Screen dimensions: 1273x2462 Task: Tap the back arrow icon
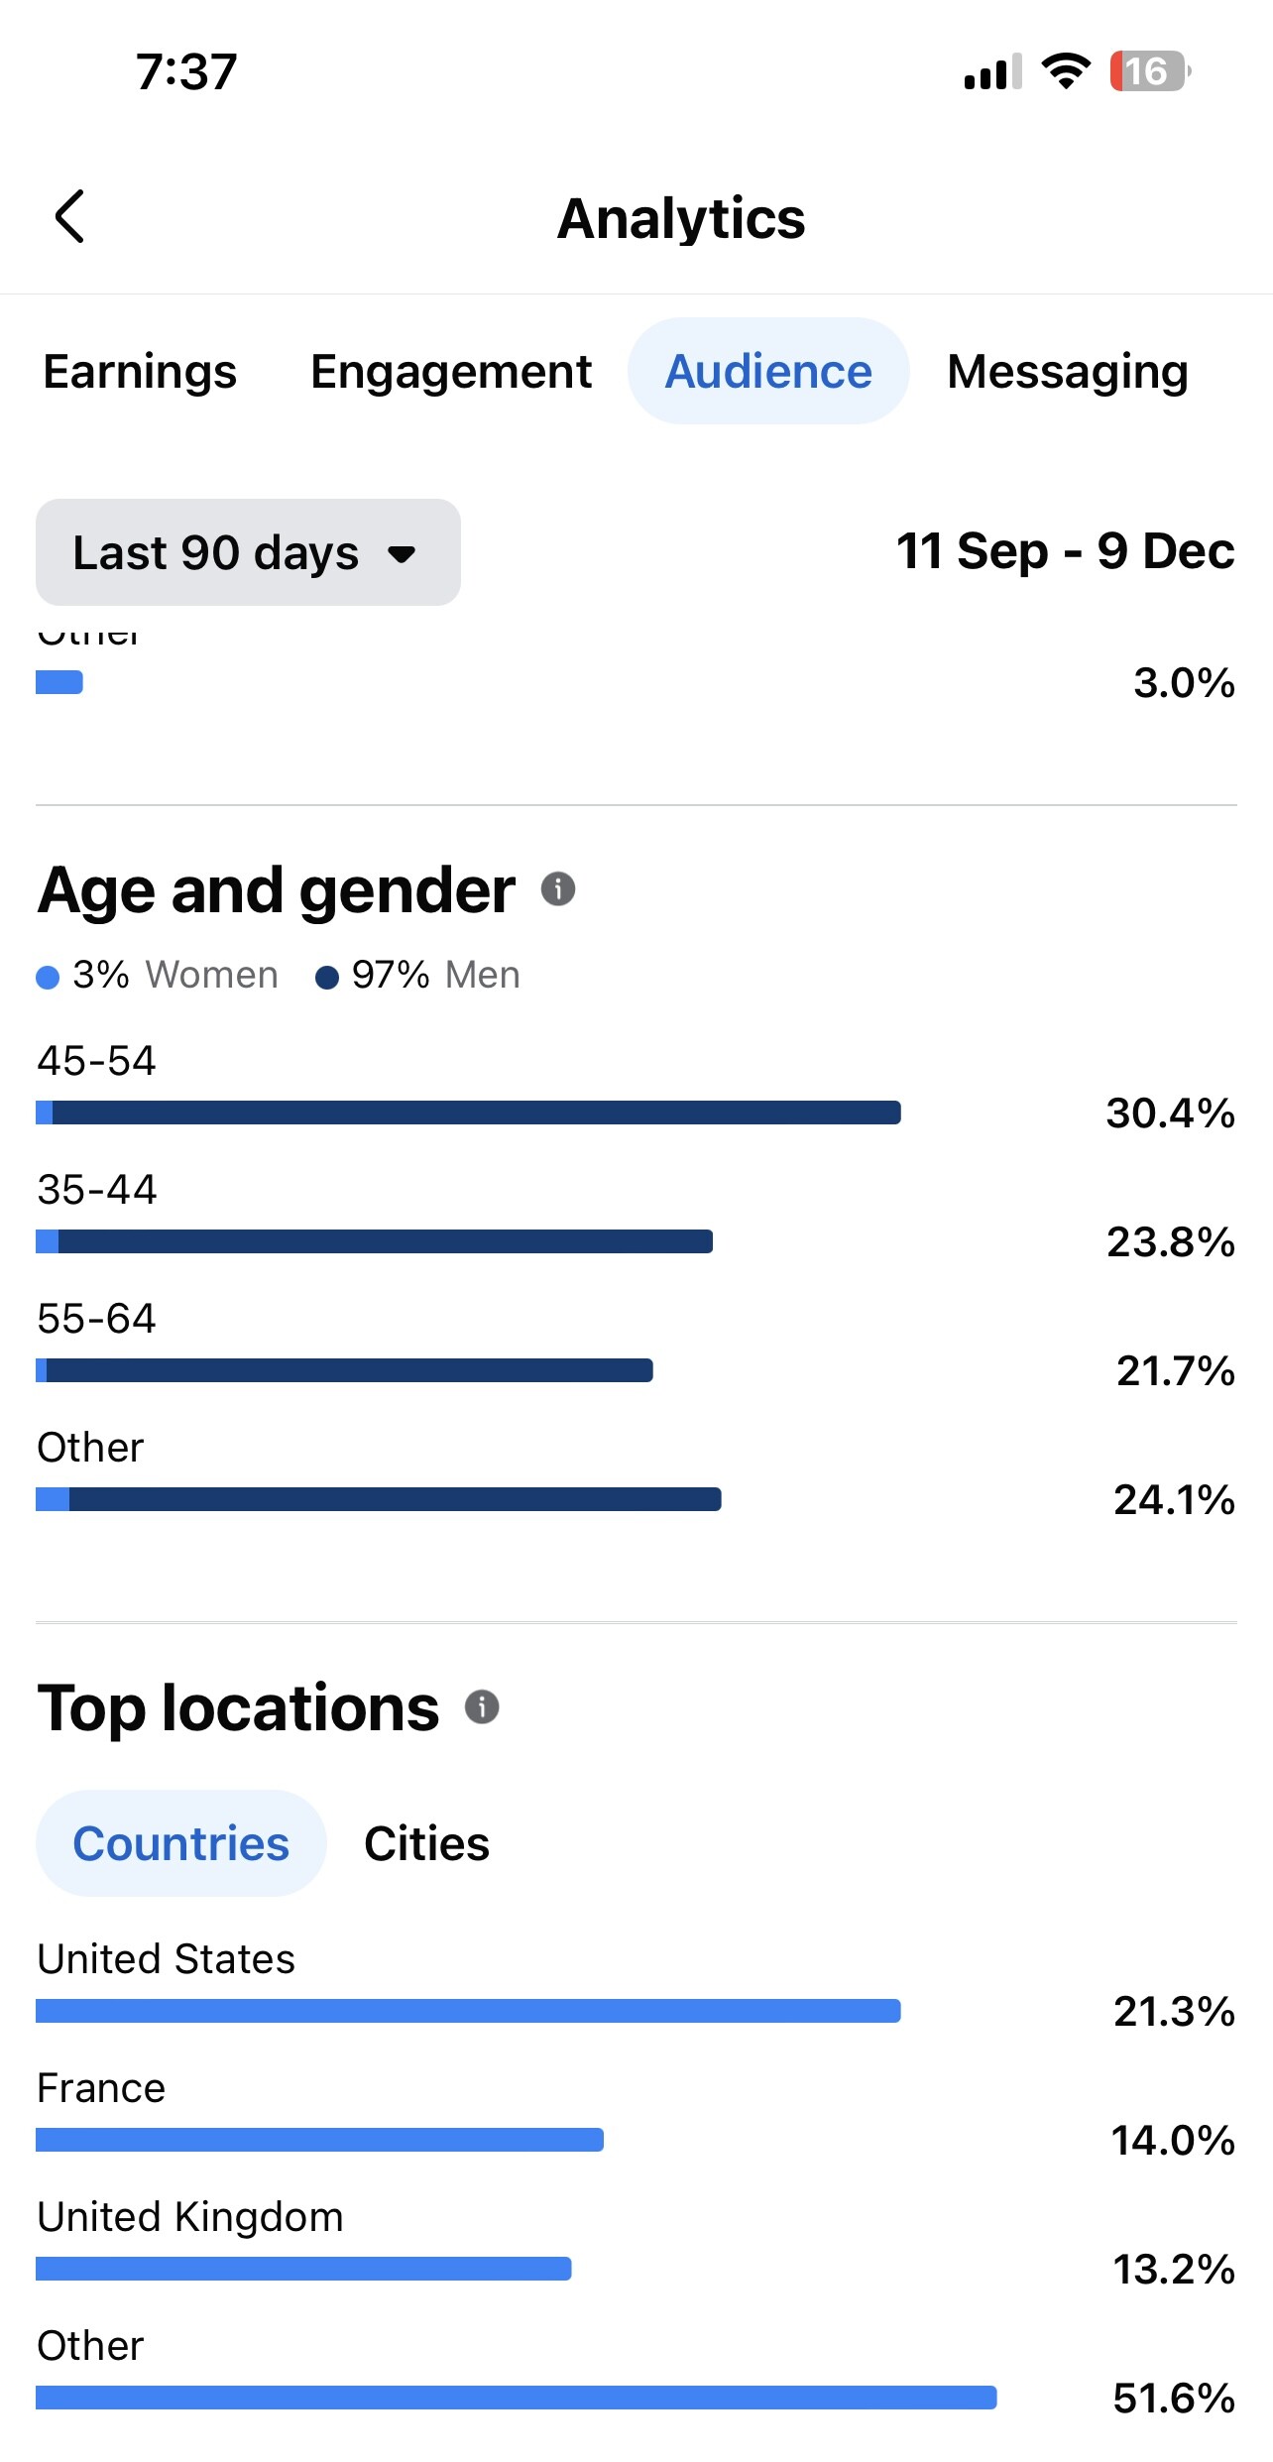click(x=69, y=216)
